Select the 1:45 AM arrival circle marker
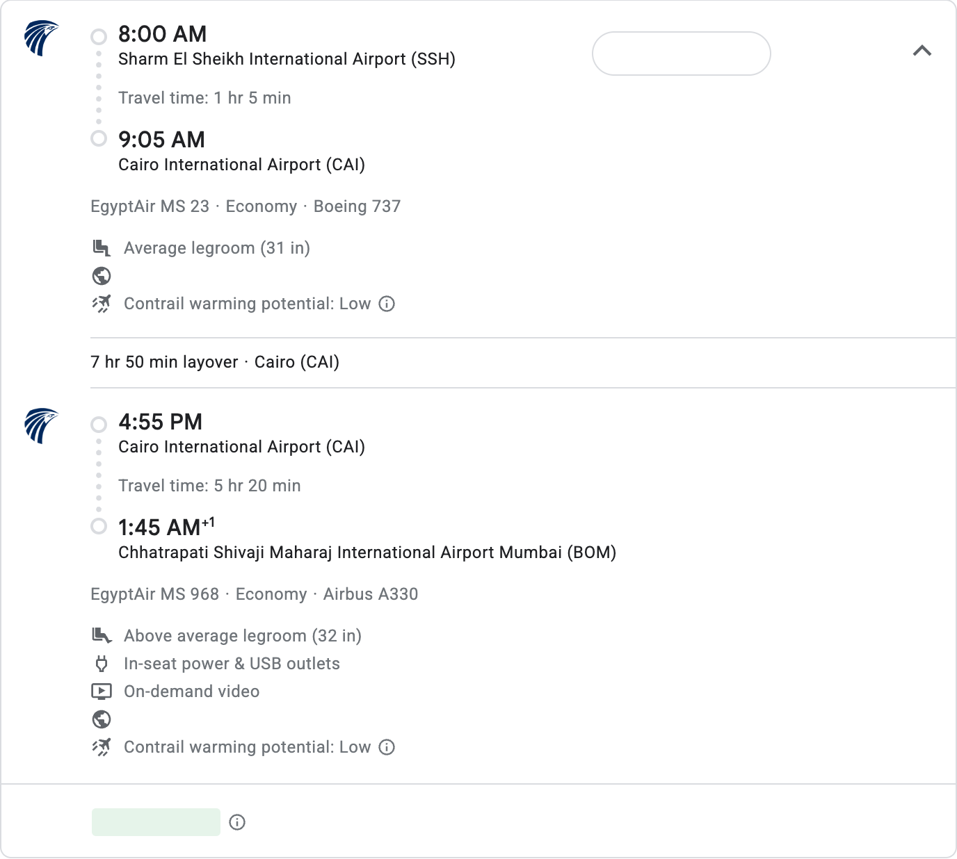 [x=99, y=526]
